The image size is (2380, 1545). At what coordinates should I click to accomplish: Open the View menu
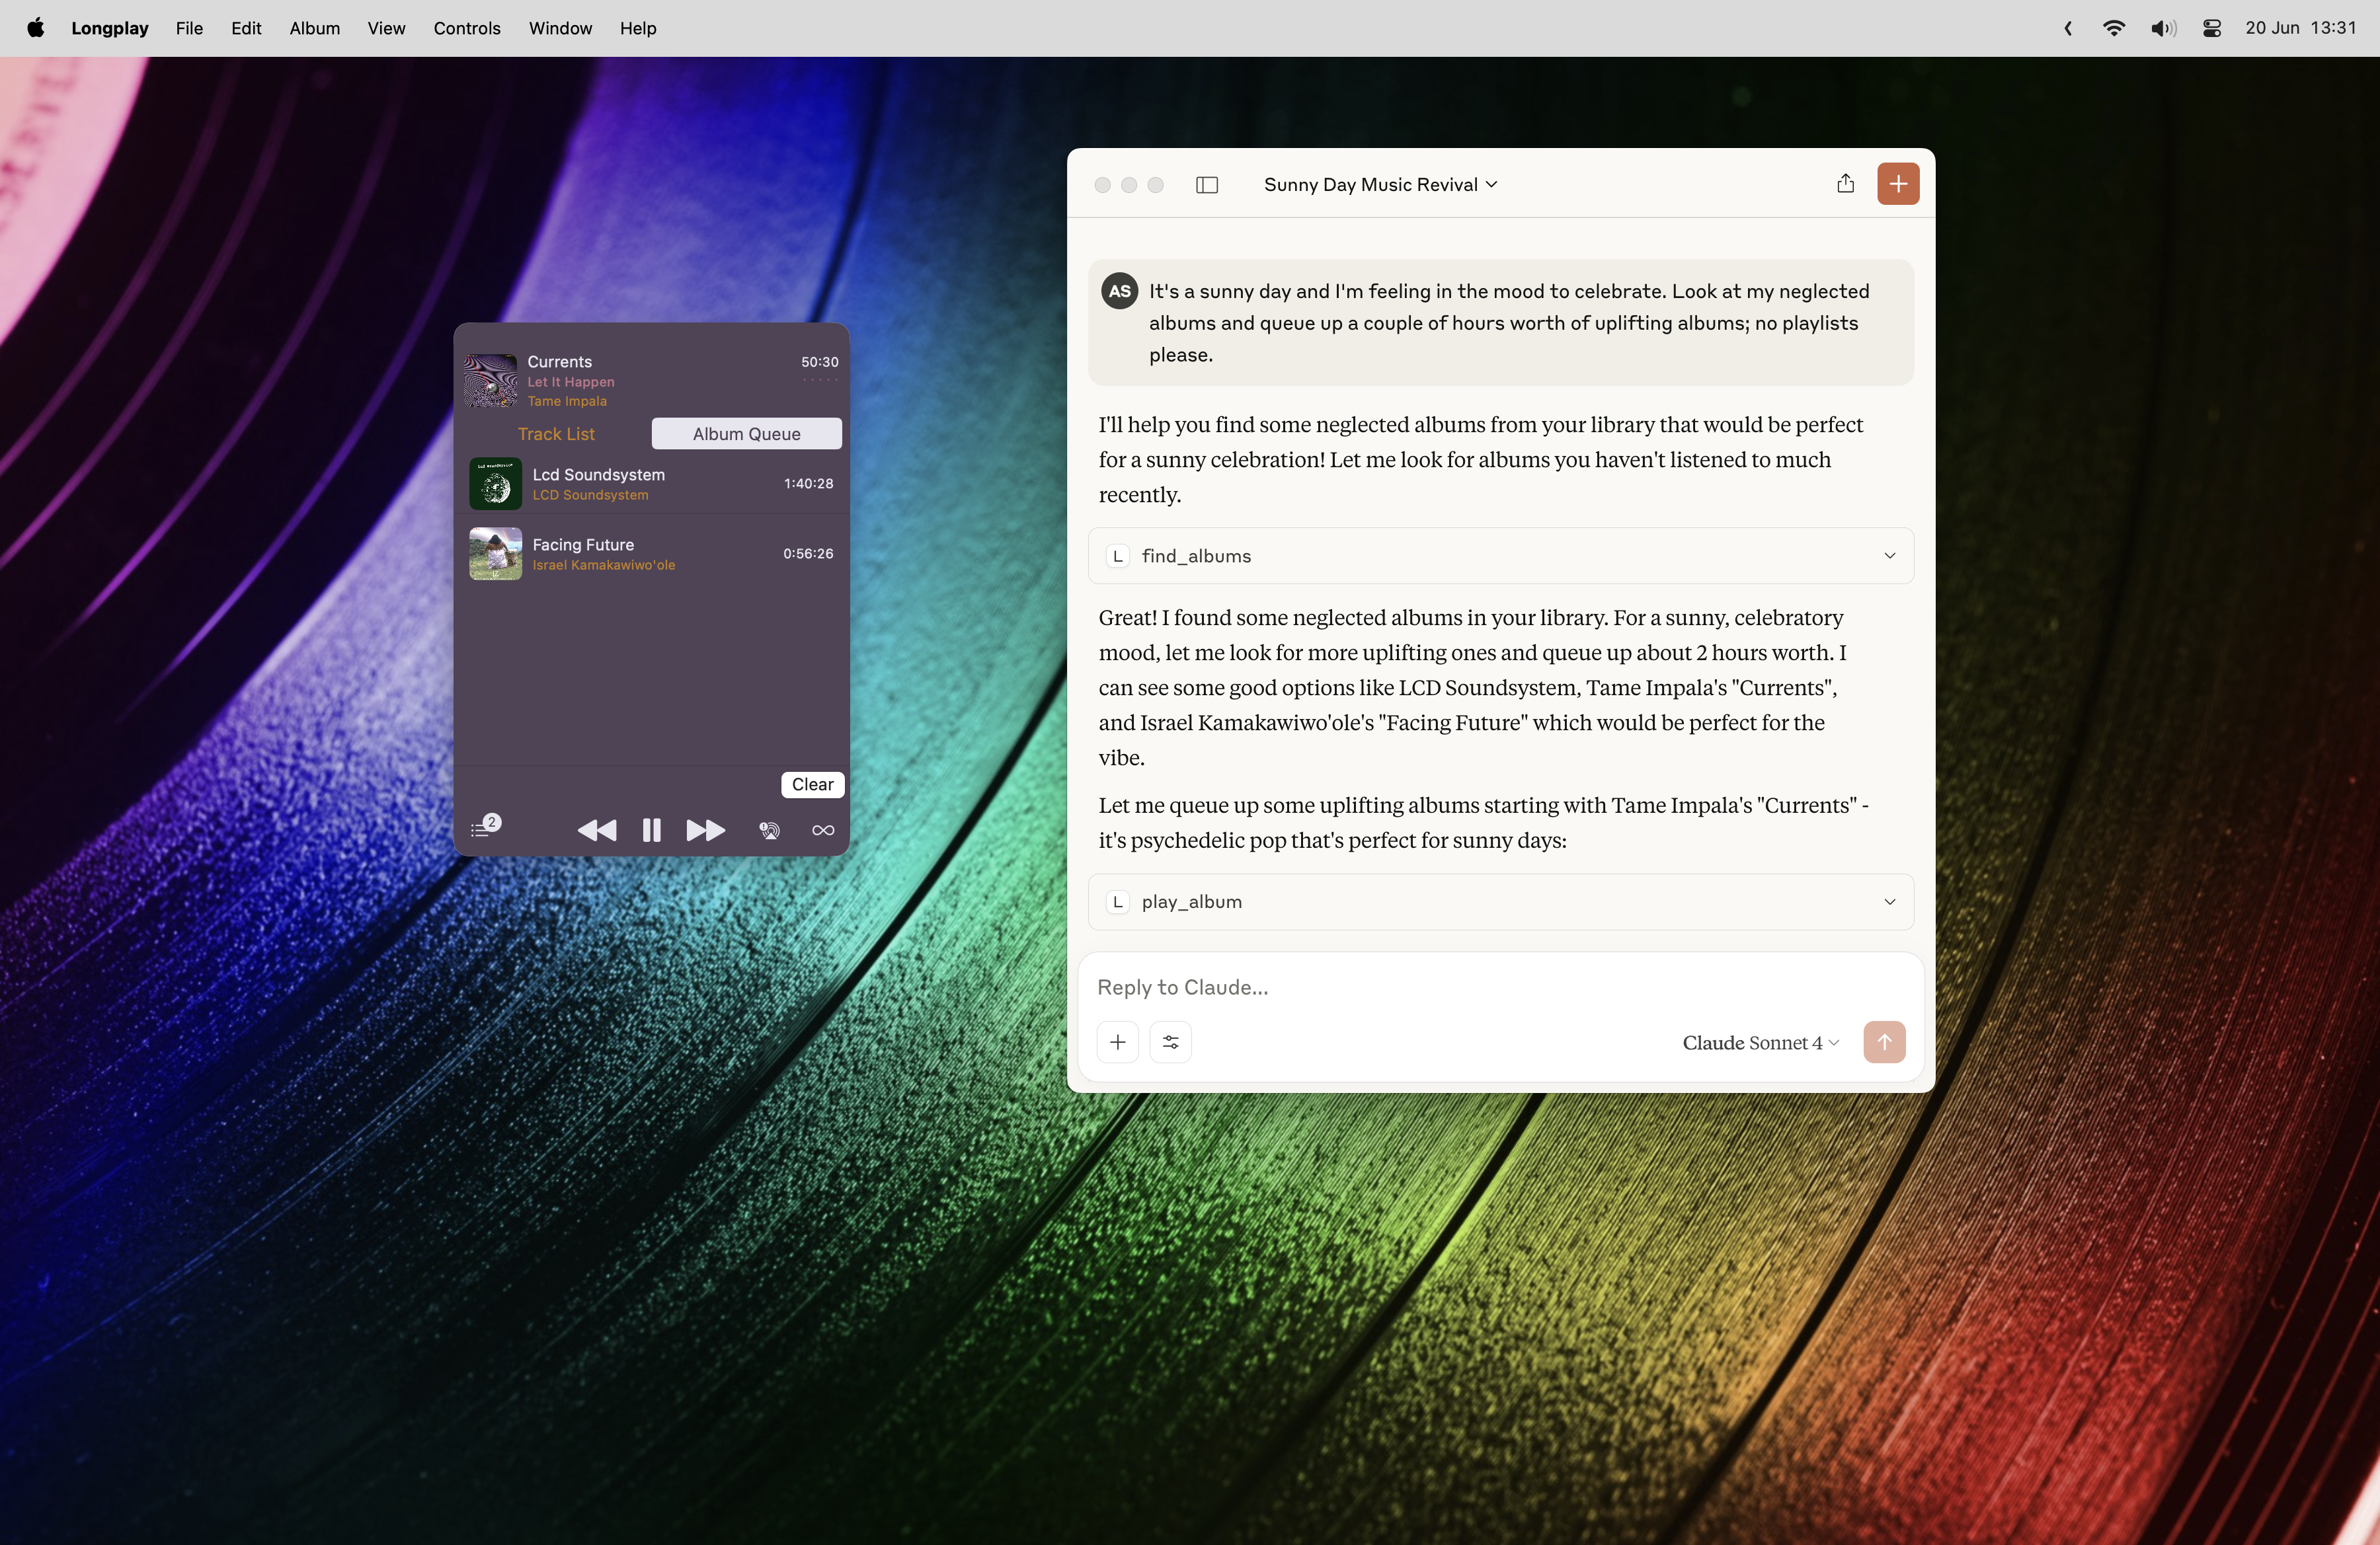[x=386, y=28]
